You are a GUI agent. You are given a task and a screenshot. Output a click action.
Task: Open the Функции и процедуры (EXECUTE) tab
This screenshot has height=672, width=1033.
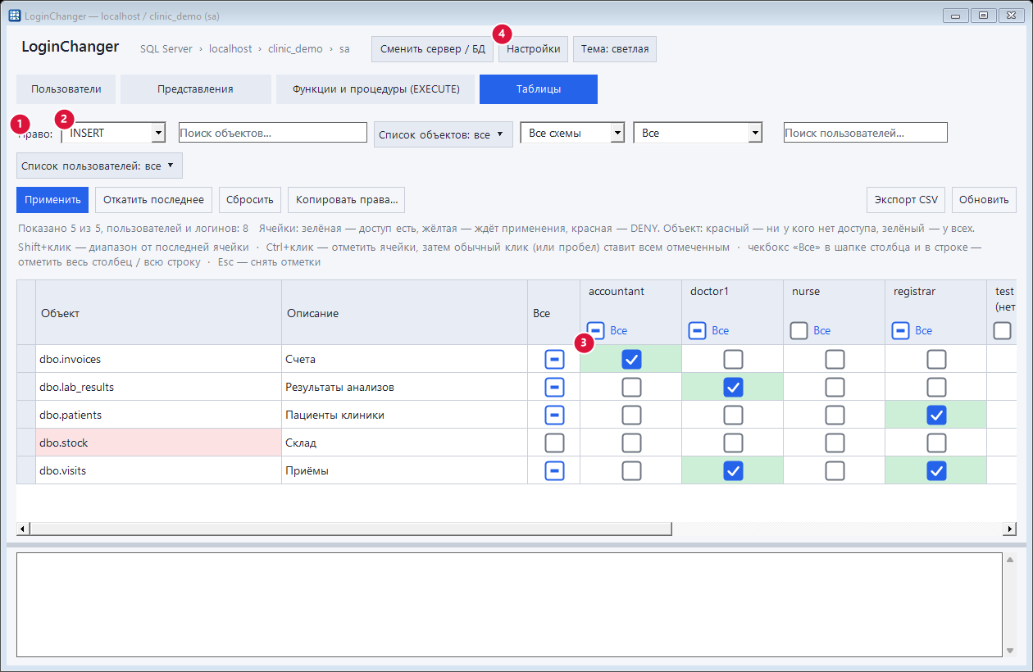point(375,89)
